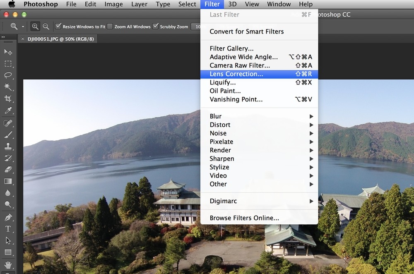Toggle Scrubby Zoom checkbox
Screen dimensions: 414x274
(156, 26)
